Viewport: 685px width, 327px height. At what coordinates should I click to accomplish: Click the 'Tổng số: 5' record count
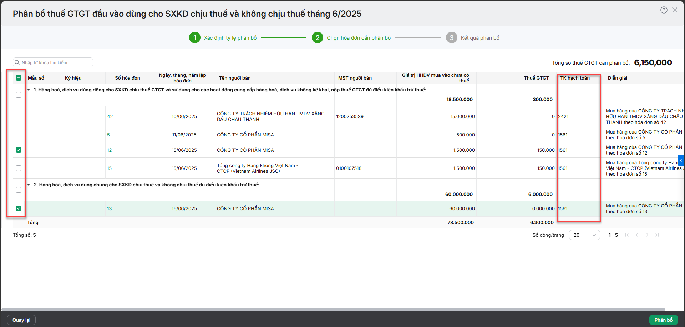[24, 235]
